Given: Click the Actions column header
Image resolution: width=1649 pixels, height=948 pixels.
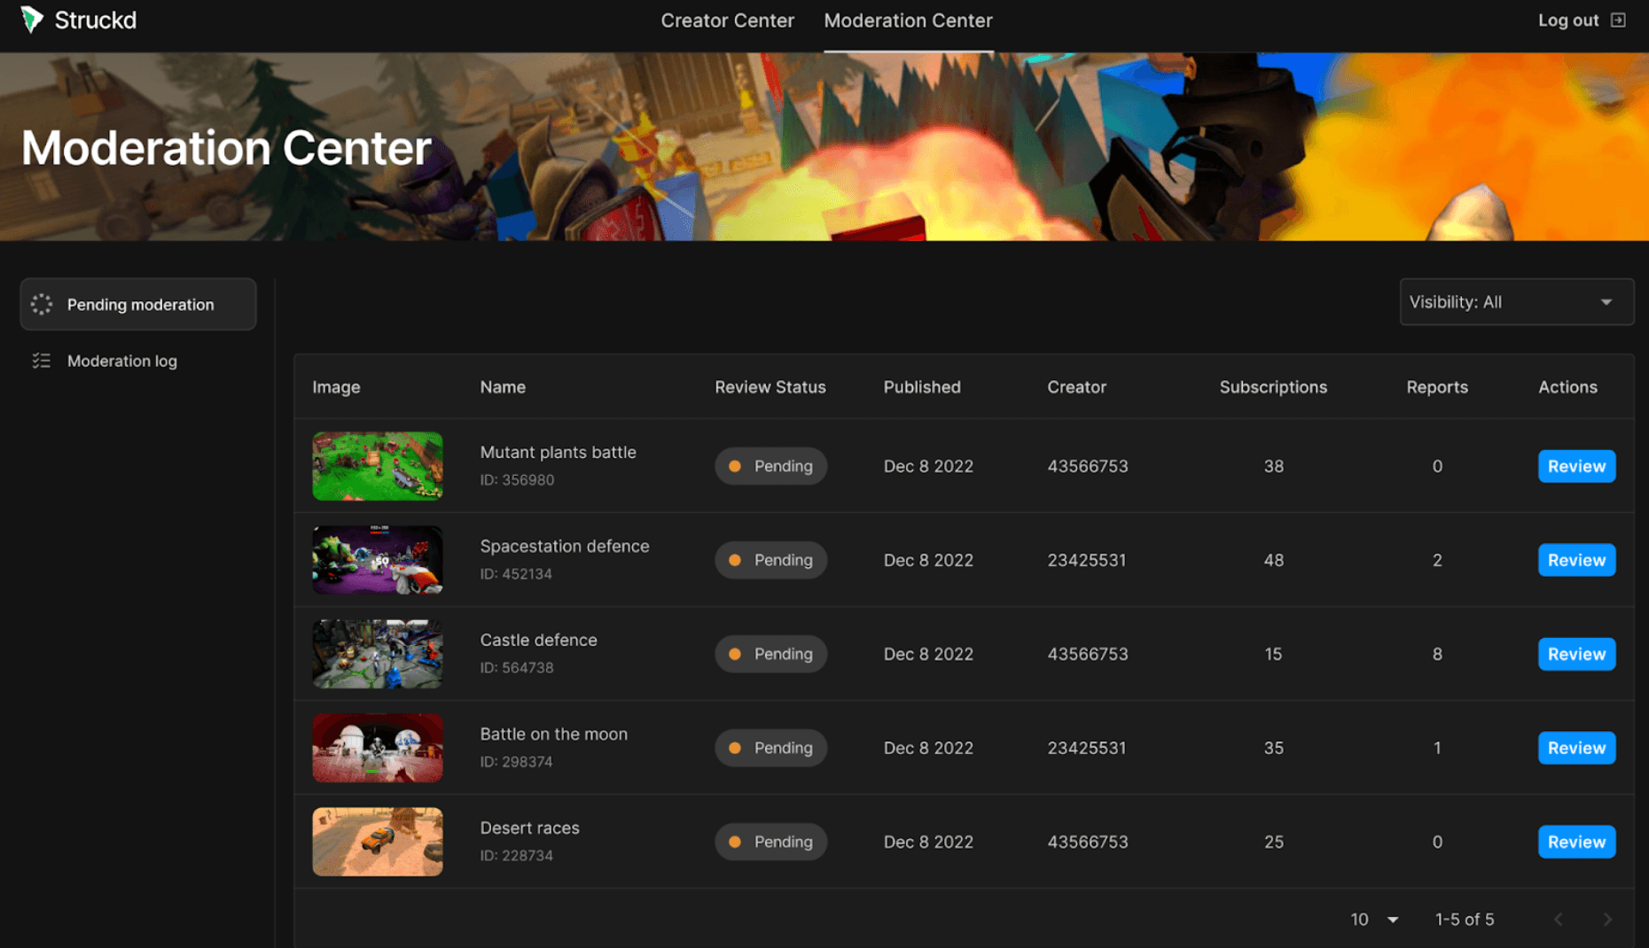Looking at the screenshot, I should click(x=1567, y=387).
